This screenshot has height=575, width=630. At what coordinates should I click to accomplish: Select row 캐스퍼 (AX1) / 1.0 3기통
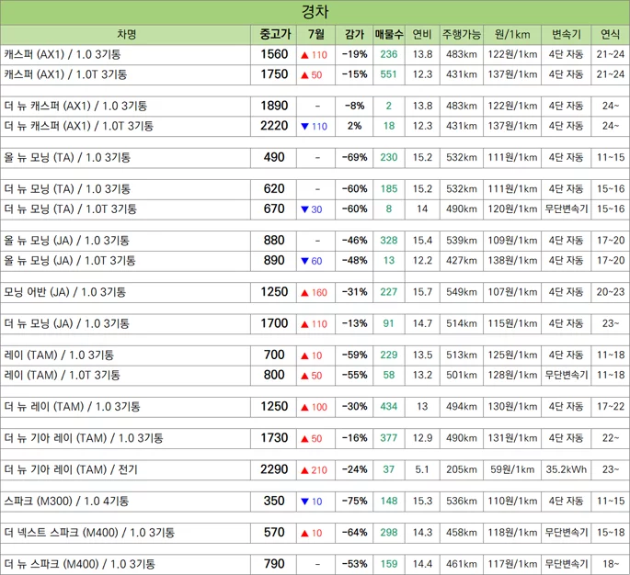click(315, 54)
